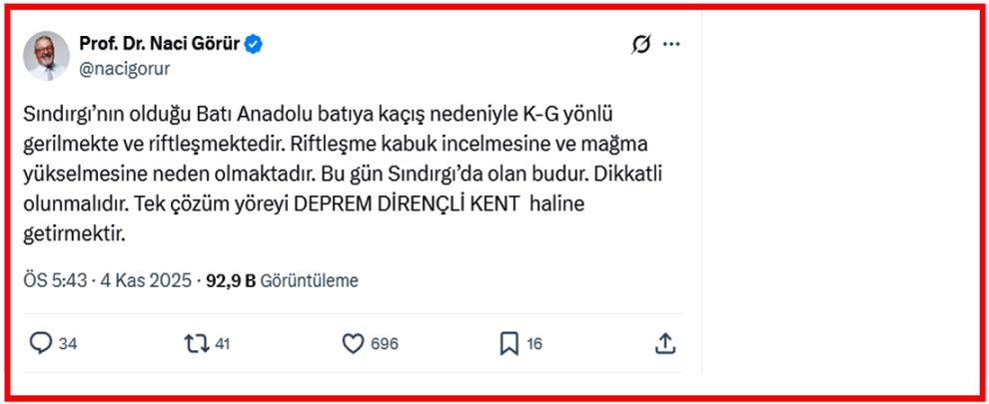
Task: Click the Prof. Dr. Naci Görür name
Action: coord(160,44)
